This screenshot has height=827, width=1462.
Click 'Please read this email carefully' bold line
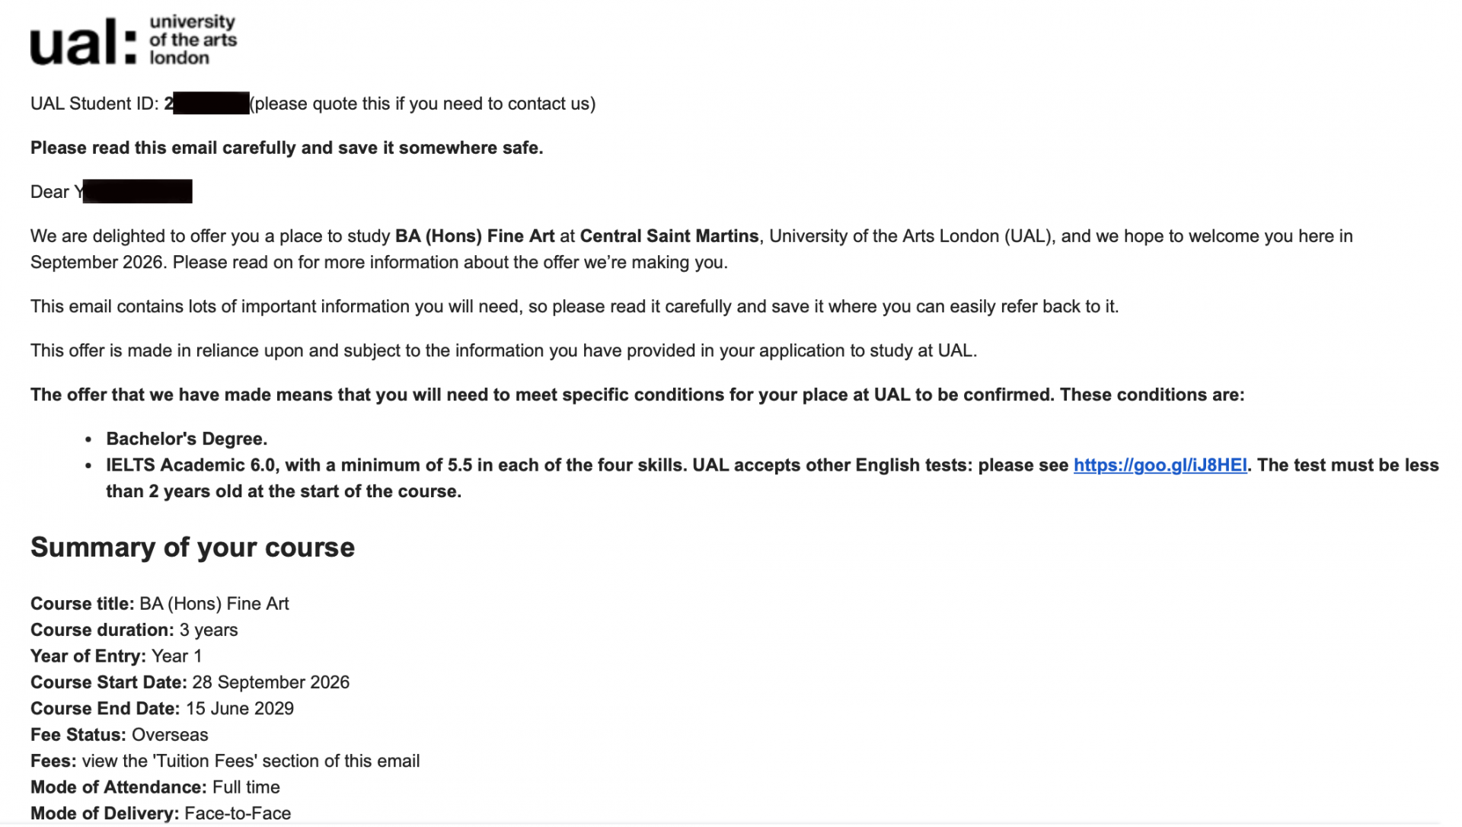[286, 148]
